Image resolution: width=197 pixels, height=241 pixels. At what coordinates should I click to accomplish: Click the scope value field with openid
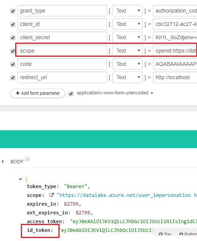[175, 51]
